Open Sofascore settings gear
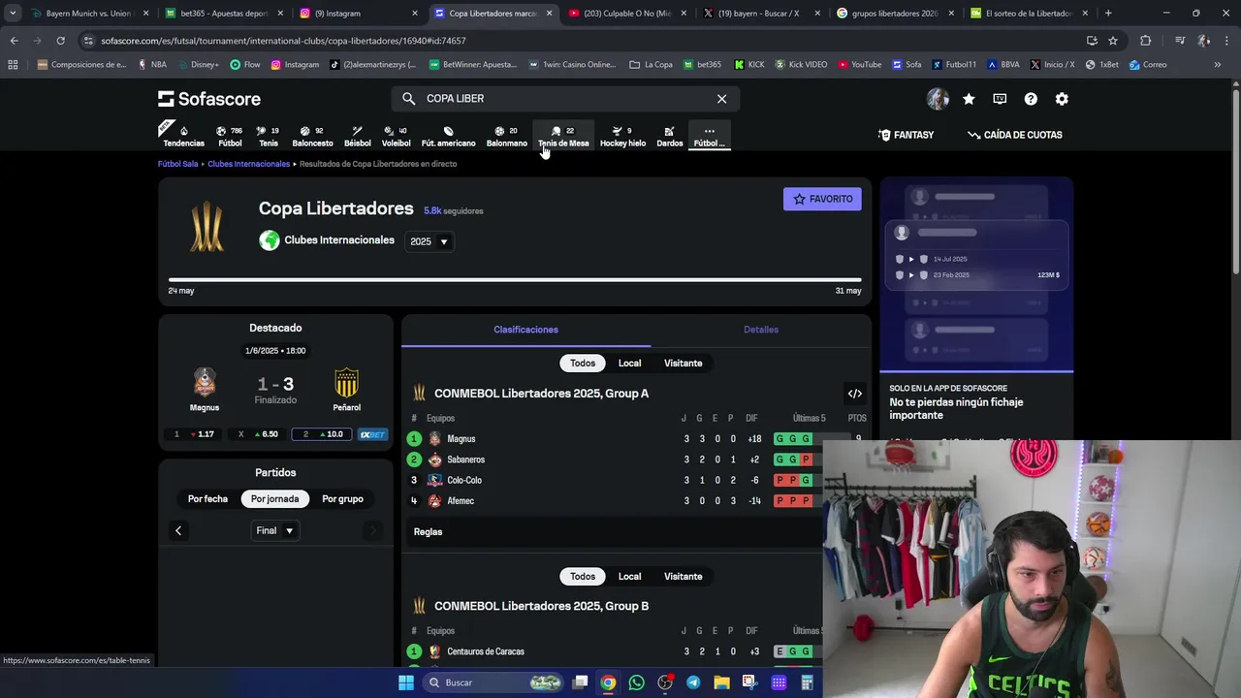The width and height of the screenshot is (1241, 698). (1062, 99)
